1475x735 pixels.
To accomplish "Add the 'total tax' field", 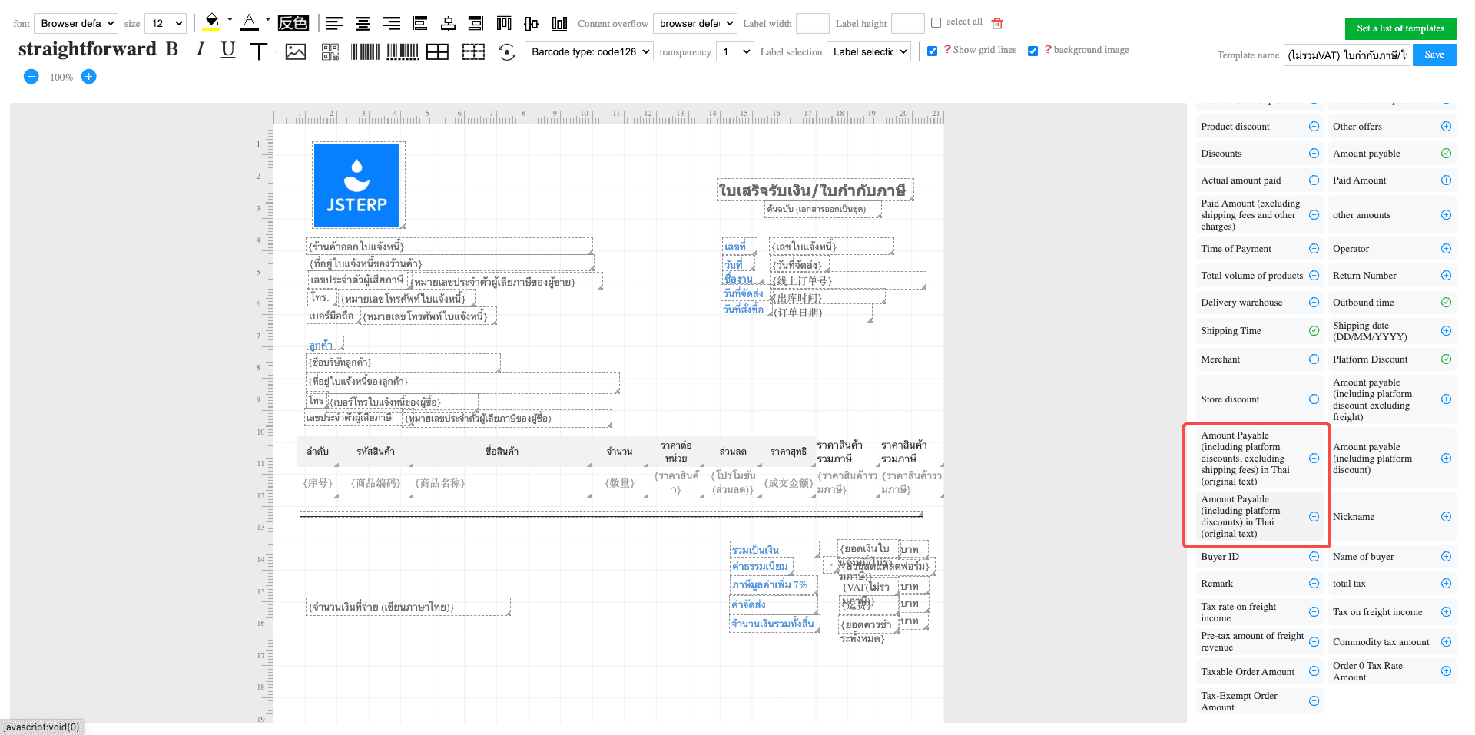I will click(1446, 584).
